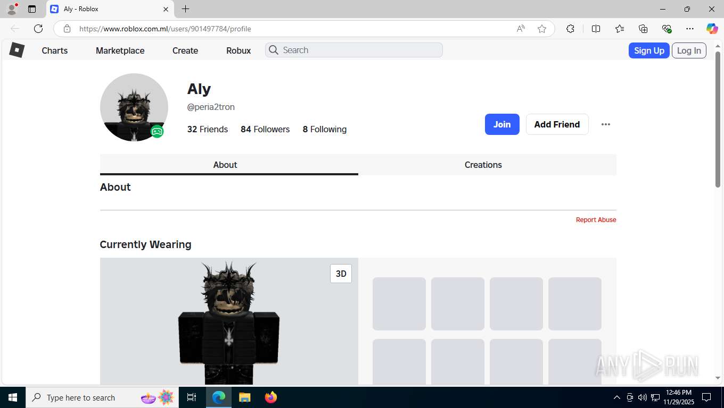Switch to the About tab
Screen dimensions: 724x408
point(229,165)
